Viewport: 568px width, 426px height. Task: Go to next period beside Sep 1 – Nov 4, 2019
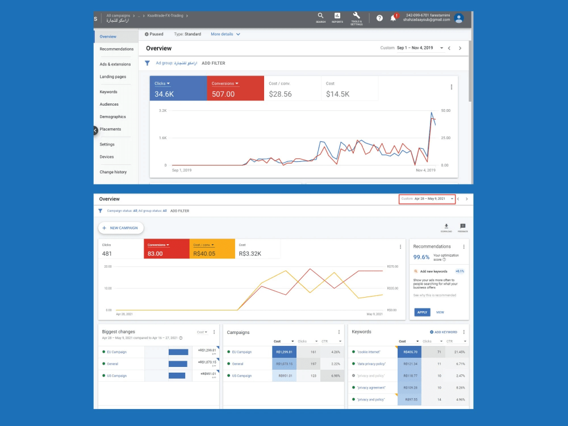point(460,48)
